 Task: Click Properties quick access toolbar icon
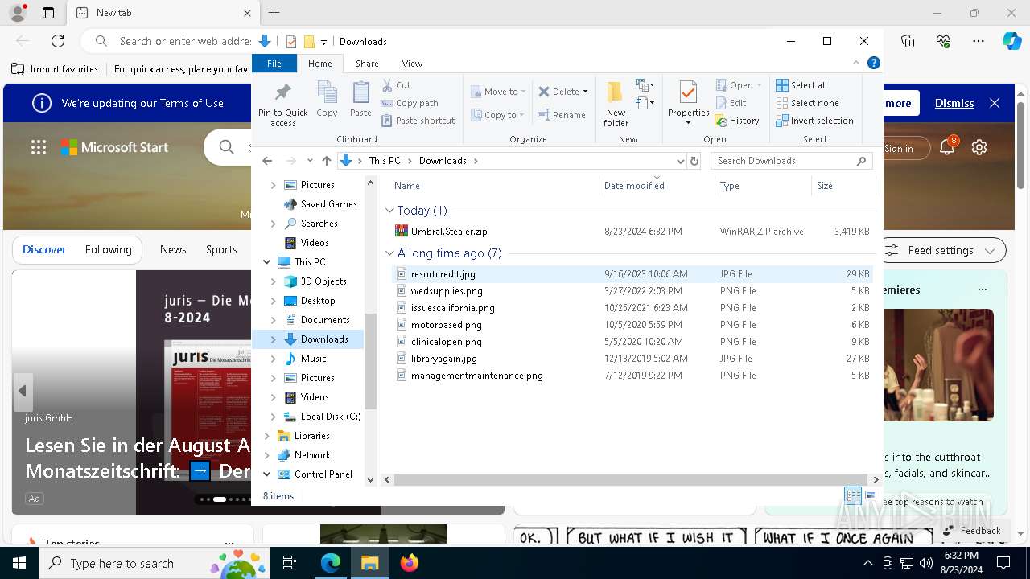(291, 42)
